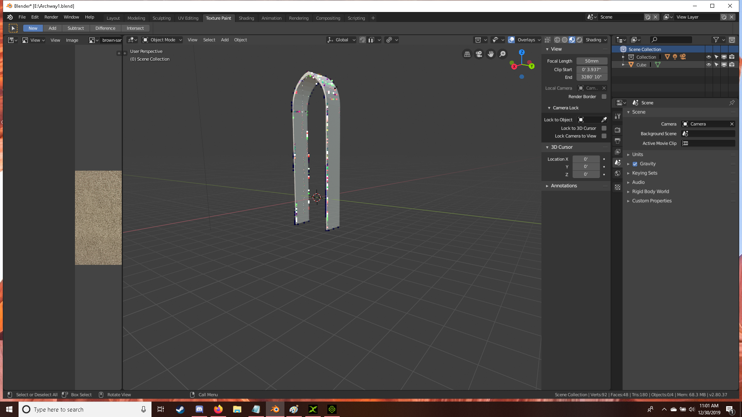The height and width of the screenshot is (417, 742).
Task: Click eyedropper next to Lock to Object
Action: pos(604,120)
